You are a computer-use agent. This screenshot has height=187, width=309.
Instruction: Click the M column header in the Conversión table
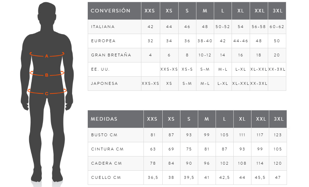coord(205,11)
